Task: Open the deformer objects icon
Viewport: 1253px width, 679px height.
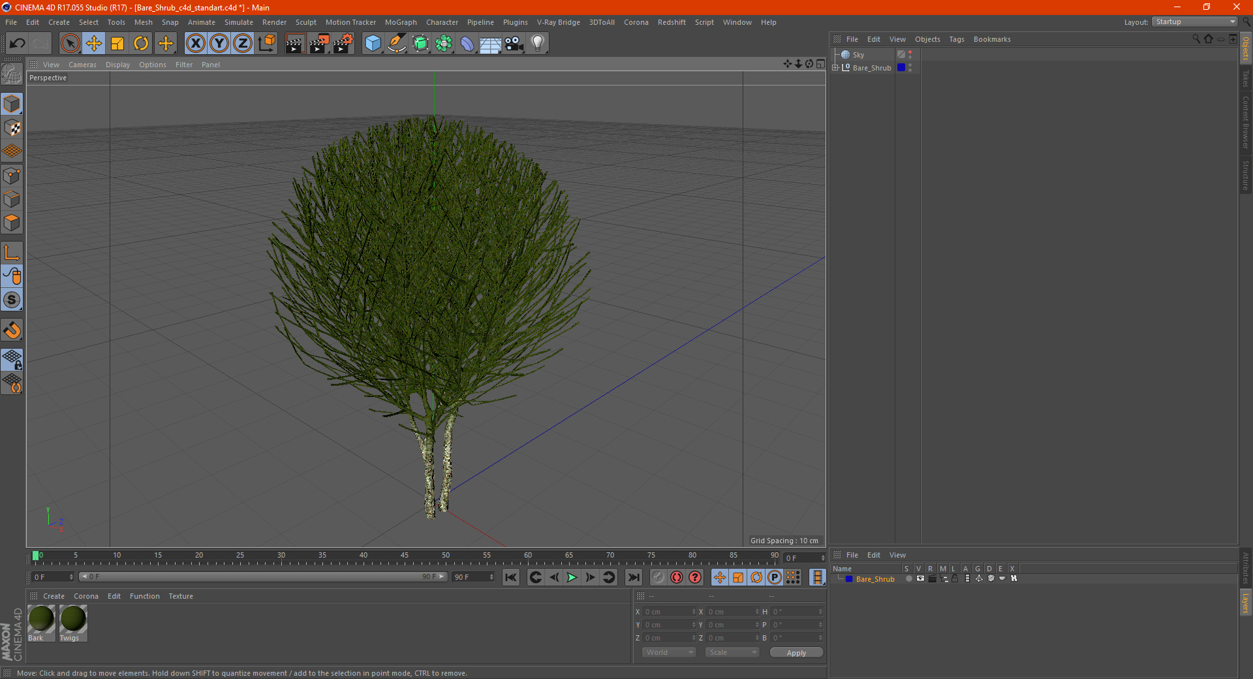Action: pyautogui.click(x=467, y=44)
